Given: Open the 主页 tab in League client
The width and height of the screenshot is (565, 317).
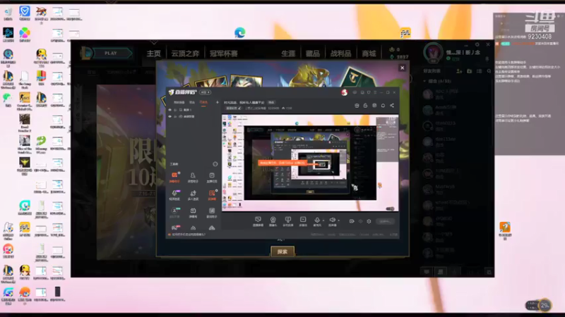Looking at the screenshot, I should pos(154,54).
